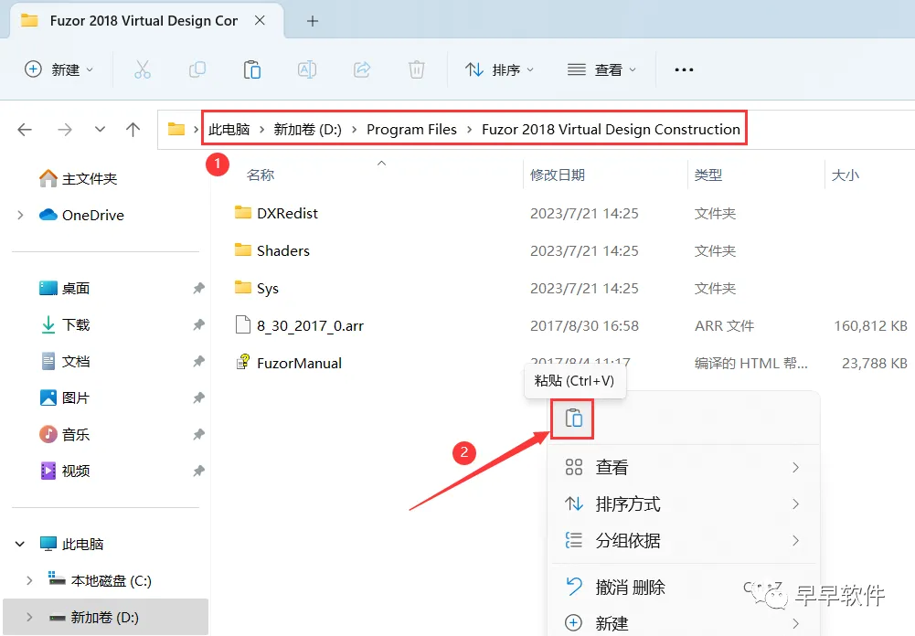Click the Paste clipboard icon in toolbar
Viewport: 915px width, 636px height.
pos(252,69)
